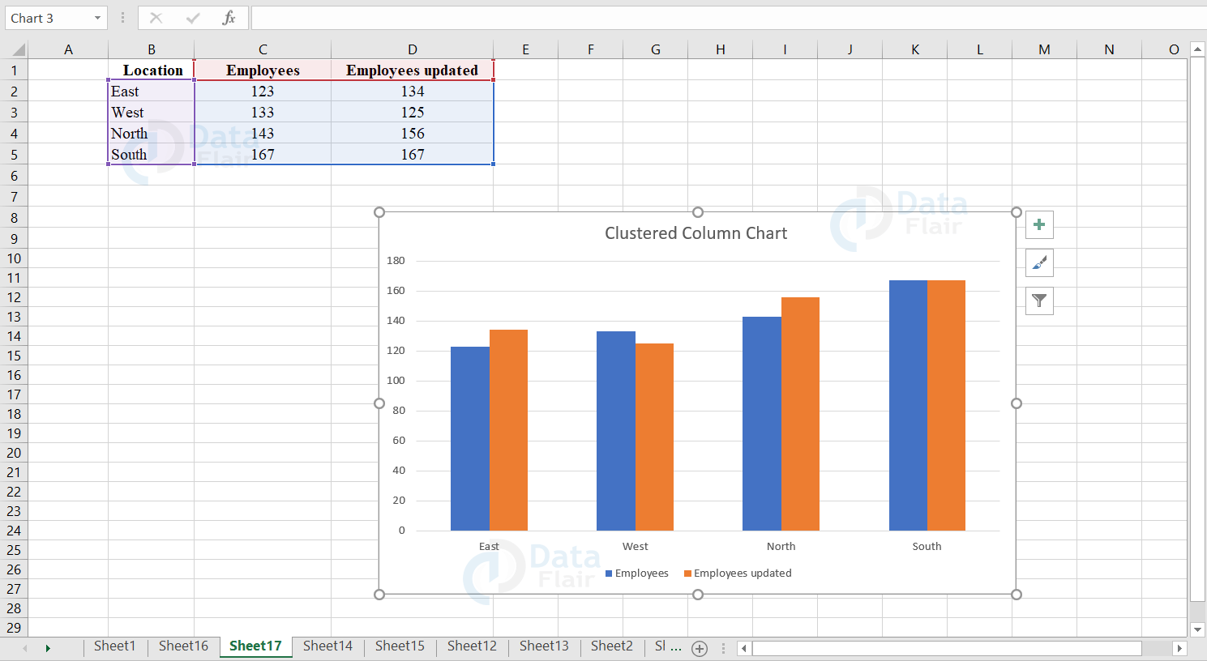Click the Clustered Column Chart title

point(696,232)
